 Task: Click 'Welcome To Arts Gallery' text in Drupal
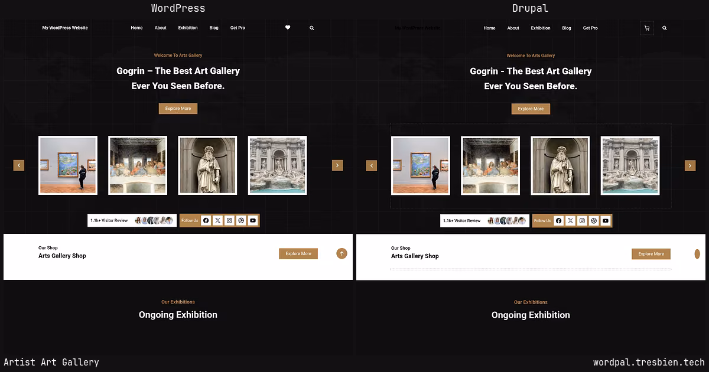[x=531, y=56]
